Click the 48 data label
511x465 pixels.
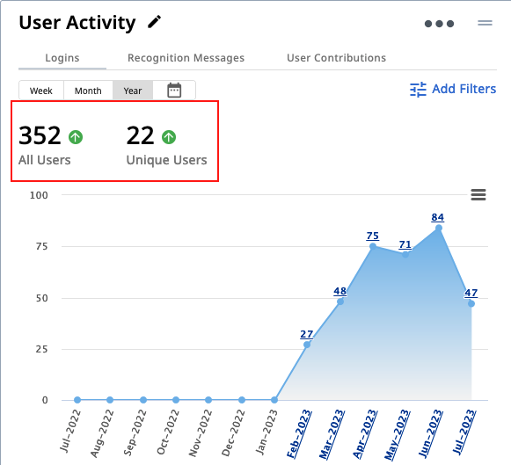coord(339,291)
